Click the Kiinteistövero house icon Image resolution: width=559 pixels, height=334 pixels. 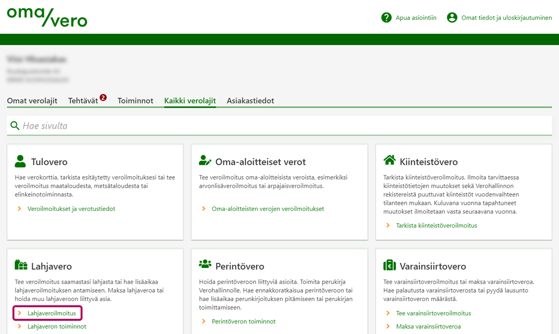tap(389, 160)
